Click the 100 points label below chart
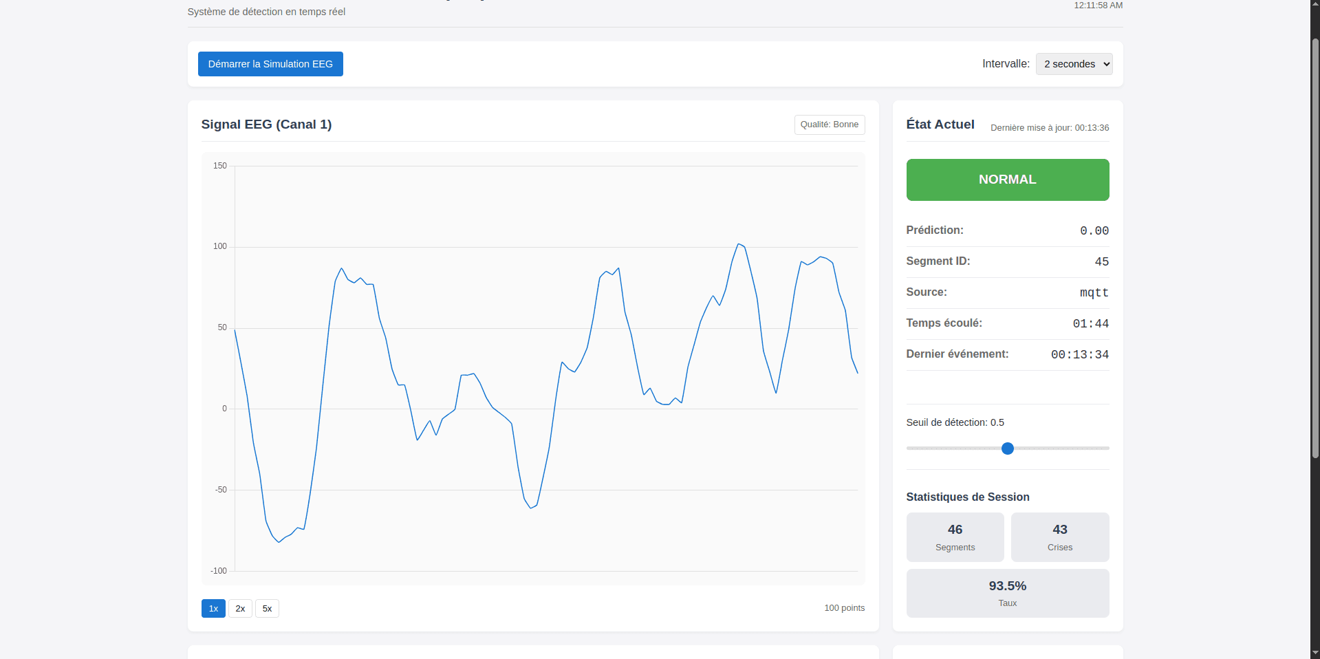Viewport: 1320px width, 659px height. (x=844, y=608)
